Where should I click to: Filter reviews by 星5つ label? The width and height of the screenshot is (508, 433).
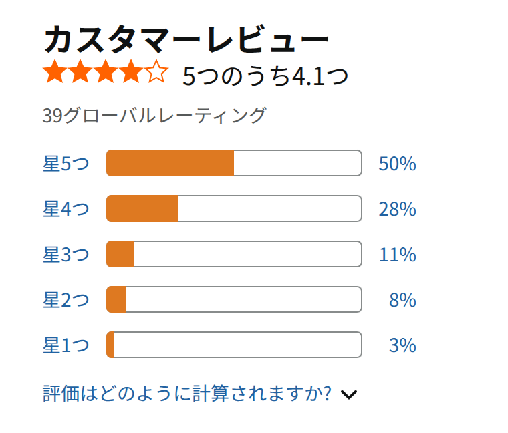point(66,163)
